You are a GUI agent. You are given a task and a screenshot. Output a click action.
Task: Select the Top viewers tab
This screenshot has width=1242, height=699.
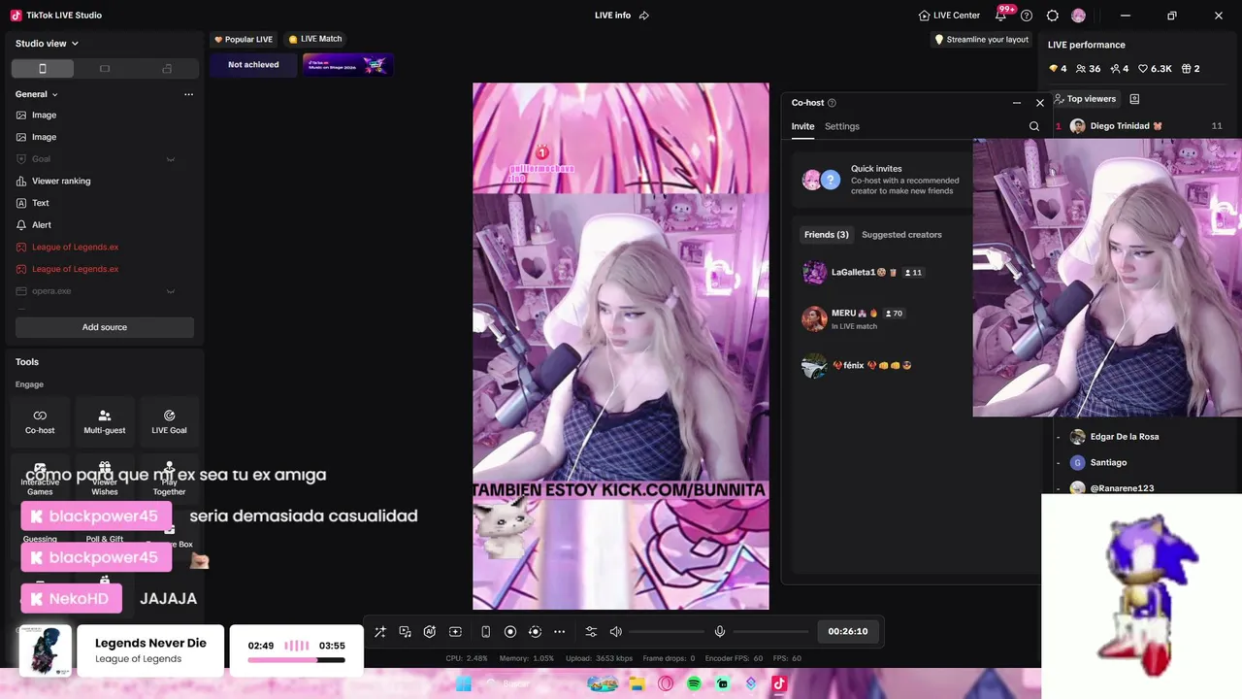[1085, 99]
